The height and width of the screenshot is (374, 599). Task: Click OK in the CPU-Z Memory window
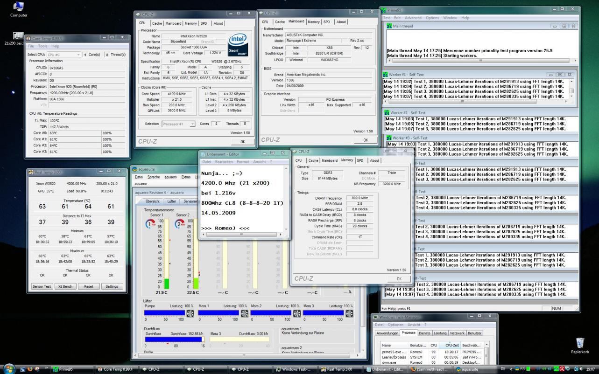[399, 278]
